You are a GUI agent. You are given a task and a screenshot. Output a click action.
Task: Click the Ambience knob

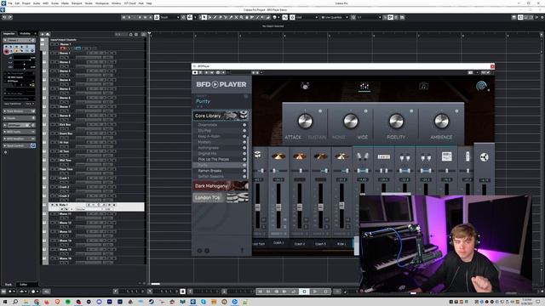pyautogui.click(x=441, y=121)
